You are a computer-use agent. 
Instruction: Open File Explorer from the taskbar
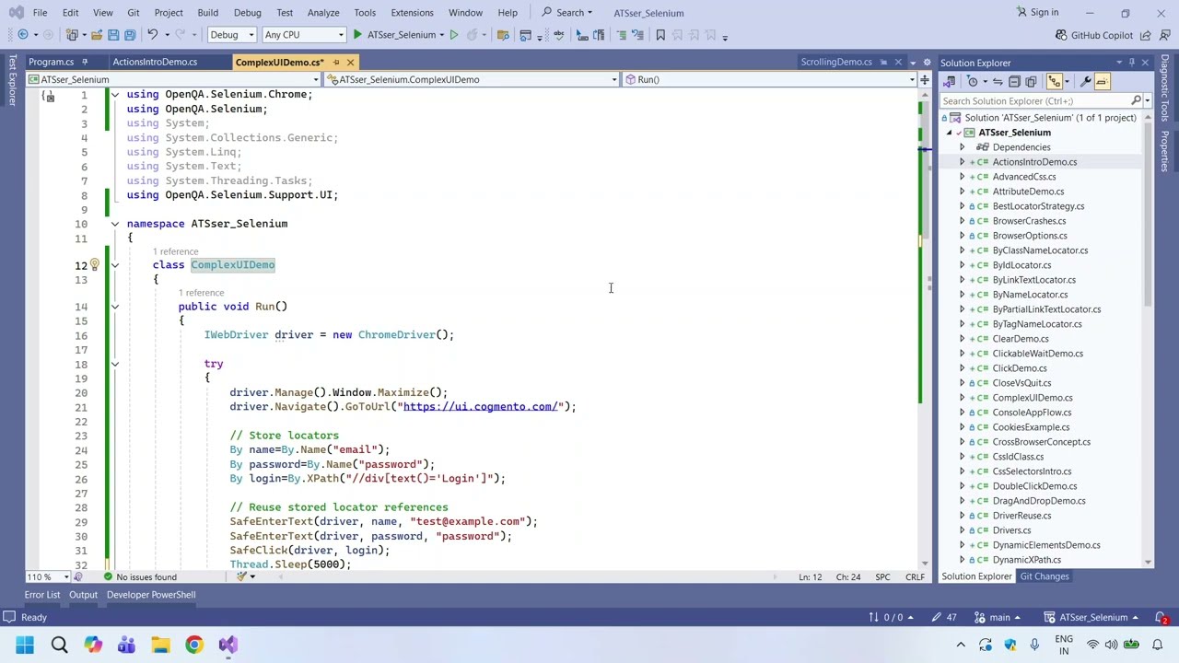click(x=160, y=645)
